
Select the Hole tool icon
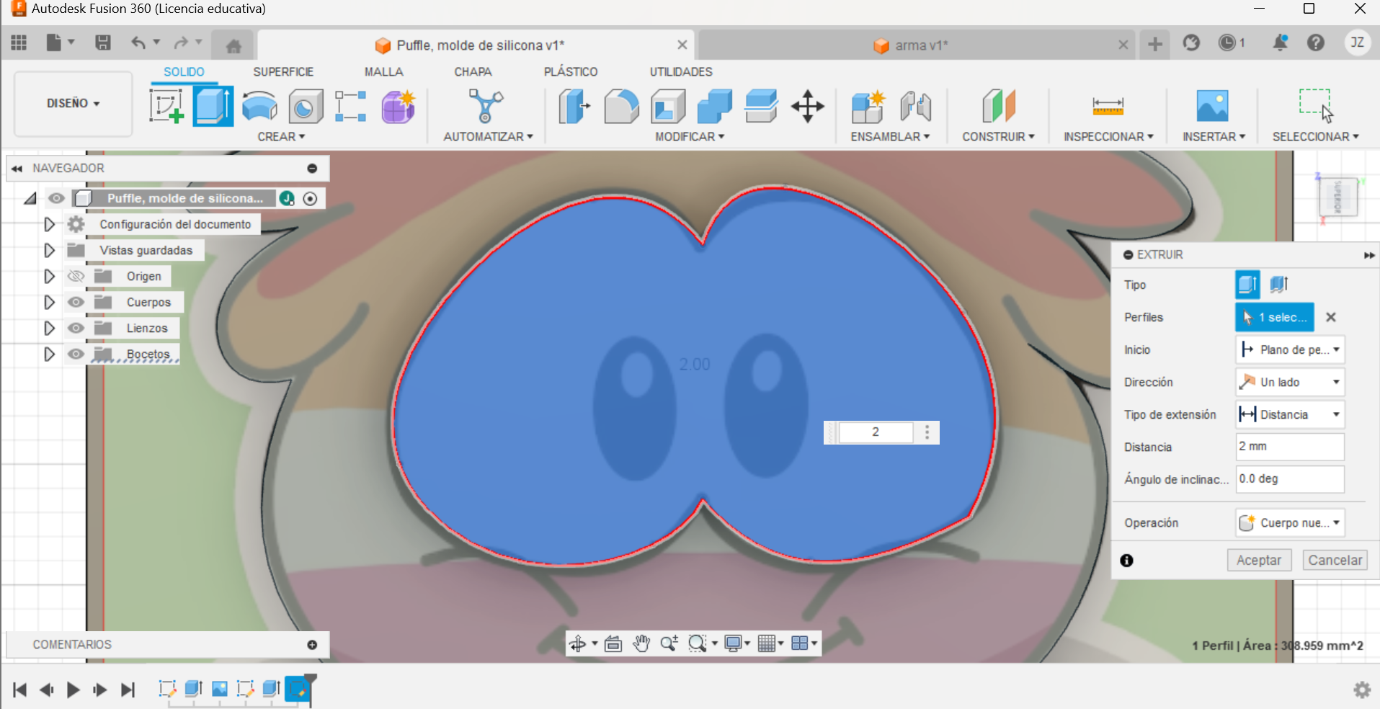tap(306, 107)
